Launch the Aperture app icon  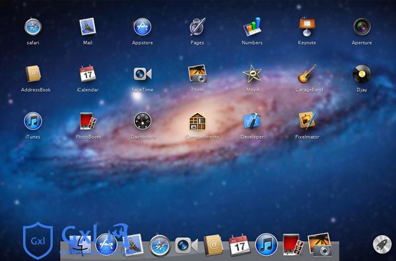[362, 27]
